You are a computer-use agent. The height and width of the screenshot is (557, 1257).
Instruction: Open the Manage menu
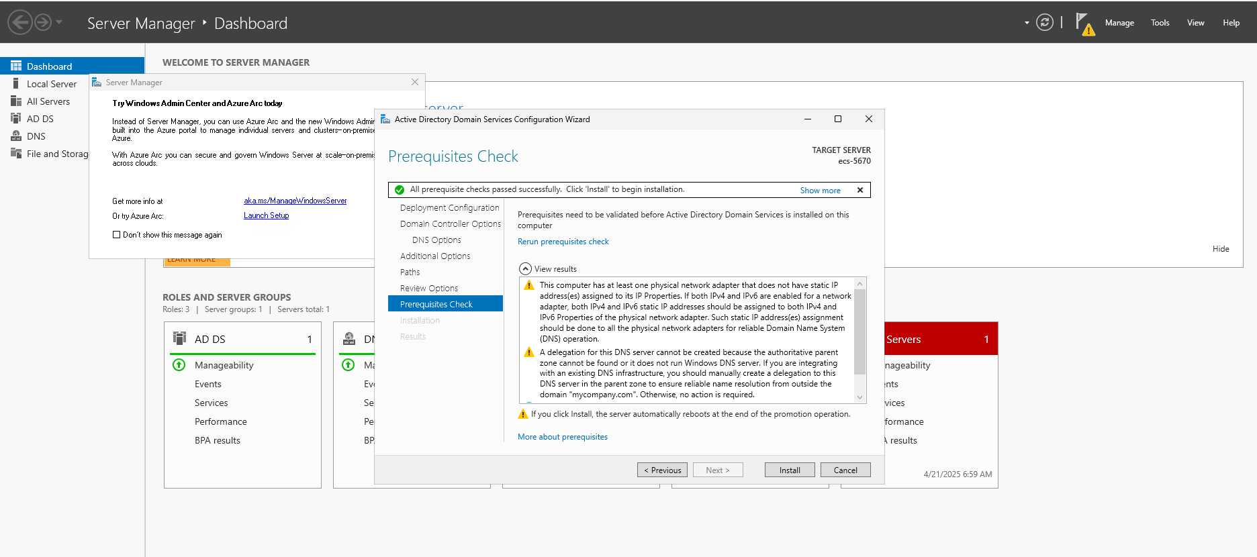coord(1119,23)
